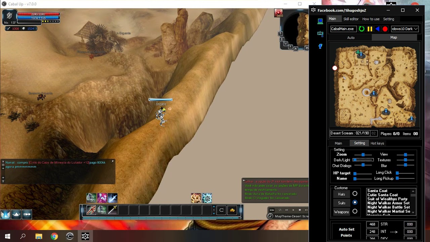Screen dimensions: 430x242
Task: Click costume list scroll up arrow
Action: (413, 191)
